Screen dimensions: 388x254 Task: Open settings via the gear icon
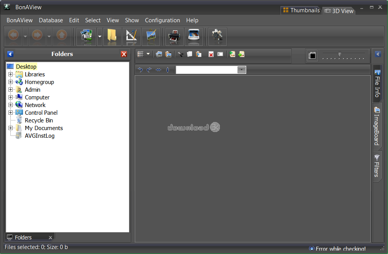[x=218, y=36]
